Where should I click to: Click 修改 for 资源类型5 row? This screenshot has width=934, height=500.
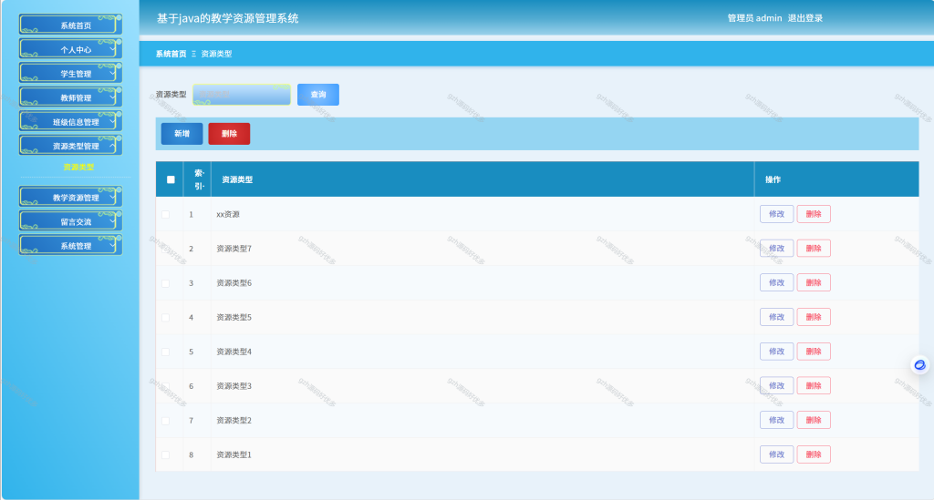[776, 317]
